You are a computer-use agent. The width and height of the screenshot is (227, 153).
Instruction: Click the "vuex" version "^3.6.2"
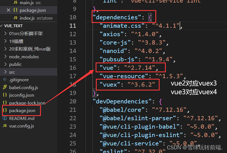141,85
